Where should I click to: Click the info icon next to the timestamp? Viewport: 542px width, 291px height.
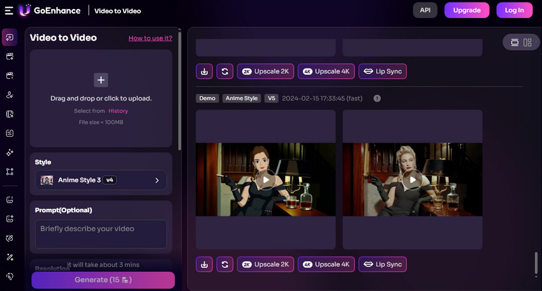click(377, 99)
